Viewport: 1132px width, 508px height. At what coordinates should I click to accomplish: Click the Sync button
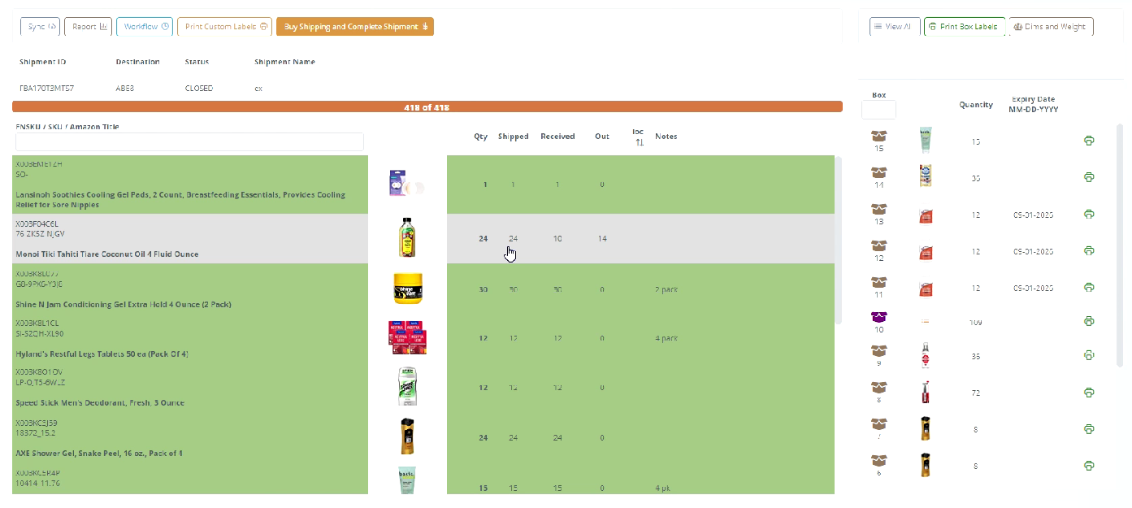41,27
